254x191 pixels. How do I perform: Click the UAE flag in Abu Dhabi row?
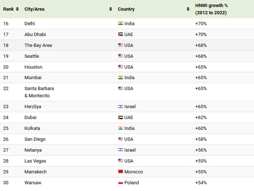[120, 34]
